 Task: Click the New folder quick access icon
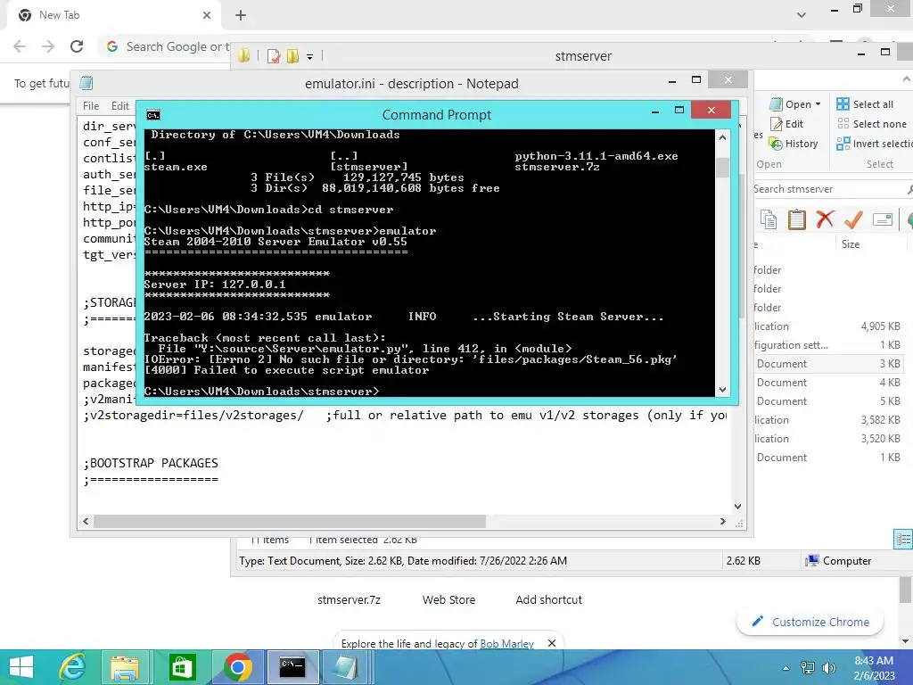[x=292, y=56]
